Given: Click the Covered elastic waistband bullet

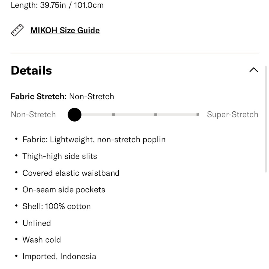Looking at the screenshot, I should tap(71, 173).
